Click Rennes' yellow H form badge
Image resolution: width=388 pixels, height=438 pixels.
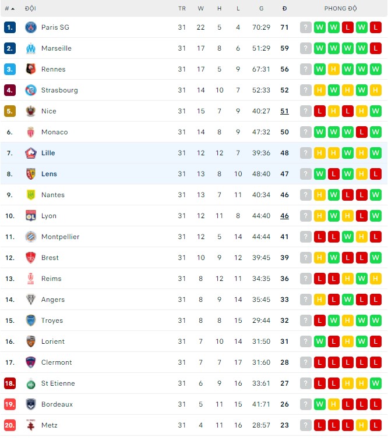[333, 69]
